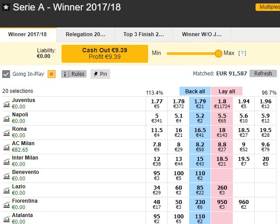280x224 pixels.
Task: Open the AC Milan graph icon
Action: [x=7, y=147]
